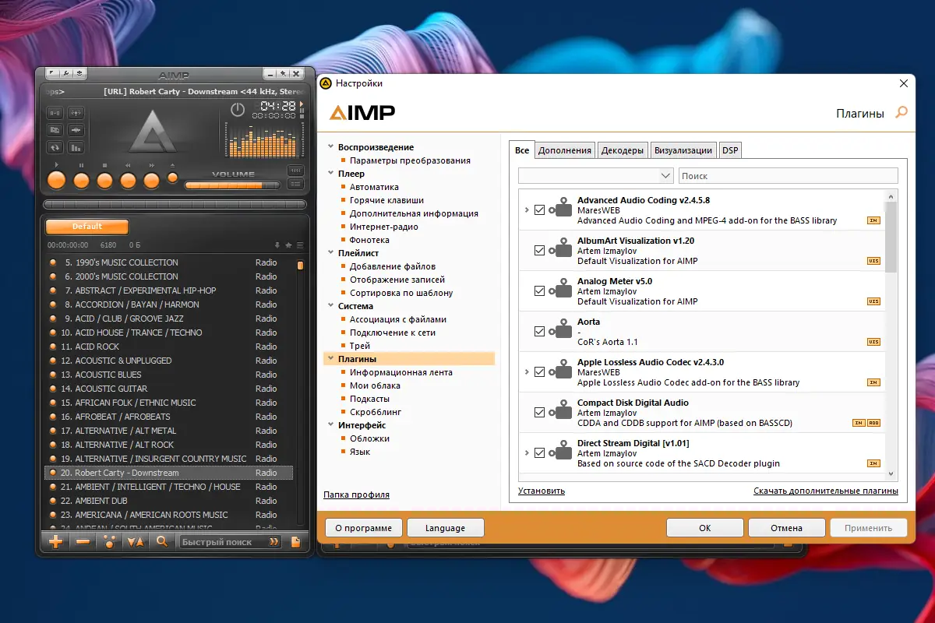
Task: Toggle the repeat track arrows icon
Action: [55, 147]
